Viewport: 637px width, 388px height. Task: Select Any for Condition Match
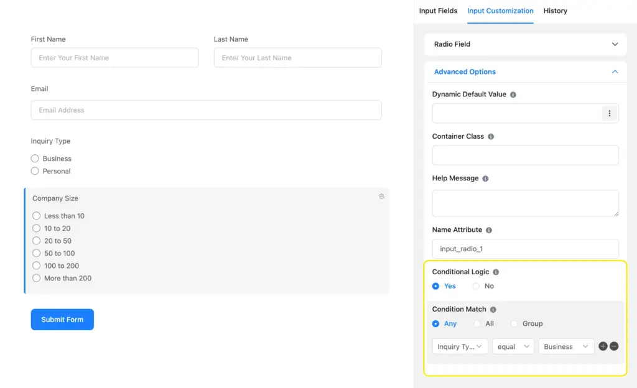[x=436, y=324]
